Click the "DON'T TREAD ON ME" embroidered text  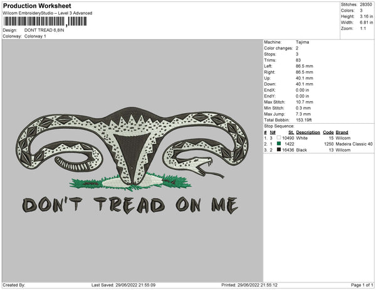[x=130, y=204]
